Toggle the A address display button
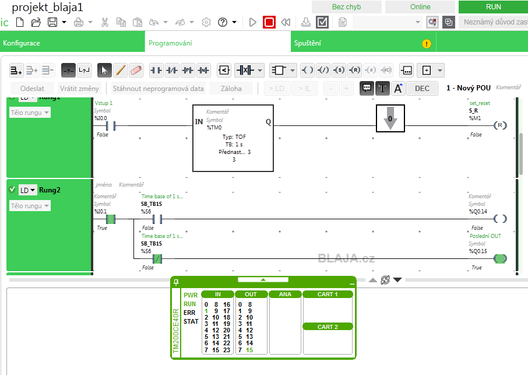Image resolution: width=528 pixels, height=375 pixels. pos(397,88)
